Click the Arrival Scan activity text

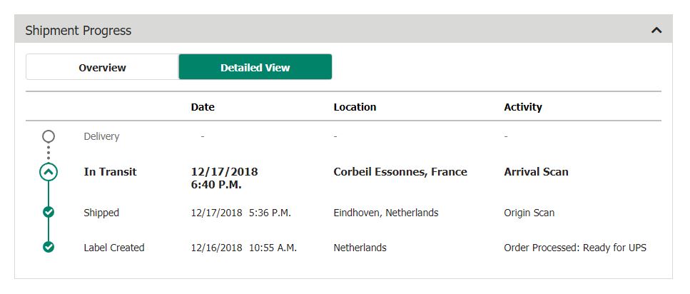click(536, 172)
